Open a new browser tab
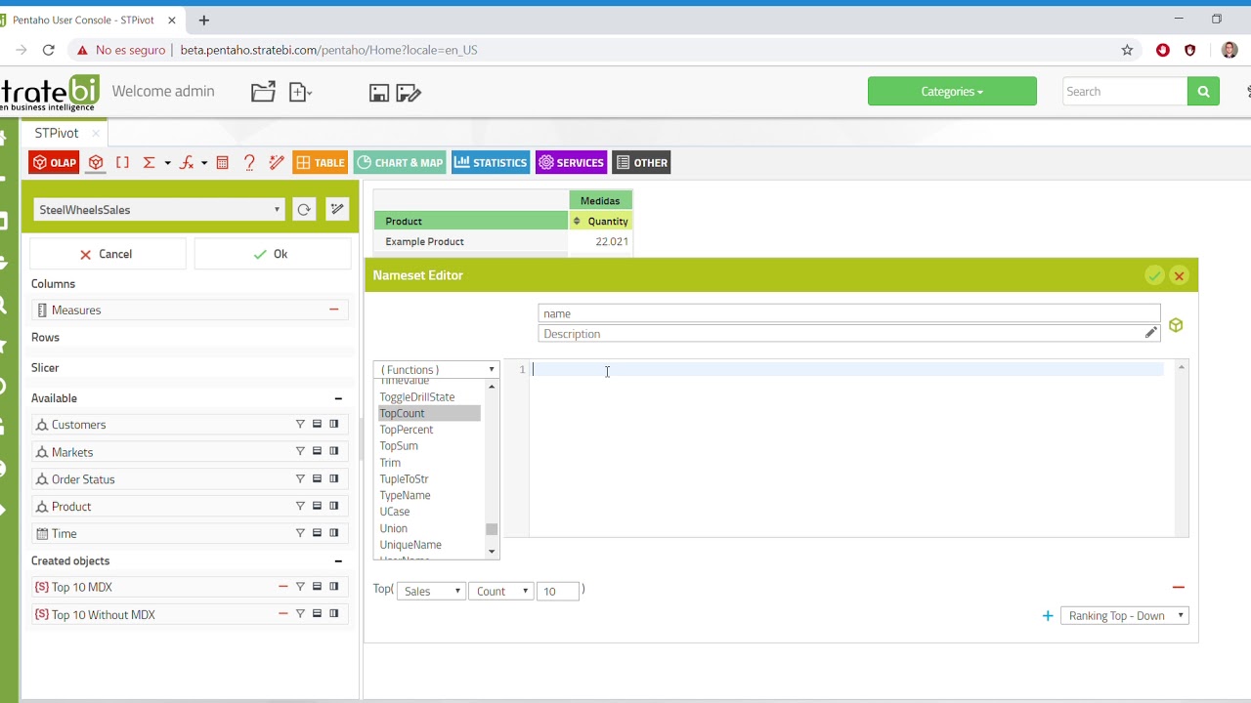 [204, 20]
